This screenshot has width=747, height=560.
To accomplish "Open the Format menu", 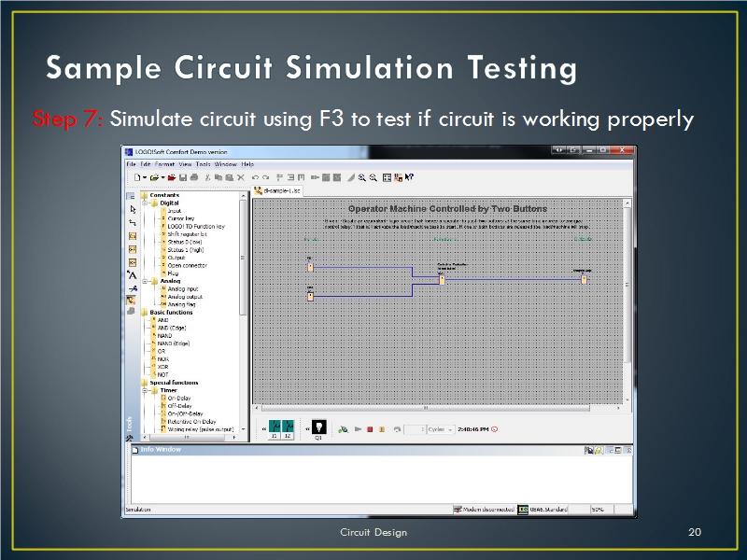I will tap(164, 164).
